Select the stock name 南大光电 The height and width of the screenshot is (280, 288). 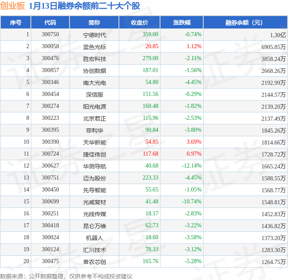[94, 83]
